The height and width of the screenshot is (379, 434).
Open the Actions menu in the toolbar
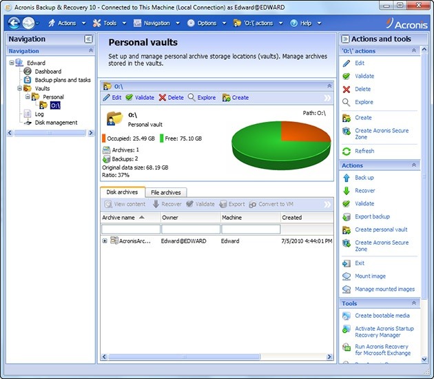pyautogui.click(x=67, y=23)
